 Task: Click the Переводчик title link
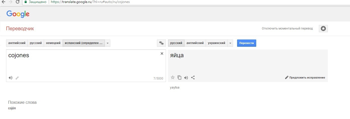(20, 28)
